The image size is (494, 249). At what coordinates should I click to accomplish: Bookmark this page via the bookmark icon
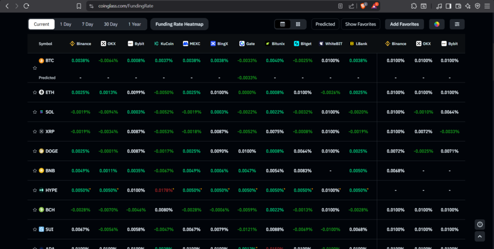point(79,6)
